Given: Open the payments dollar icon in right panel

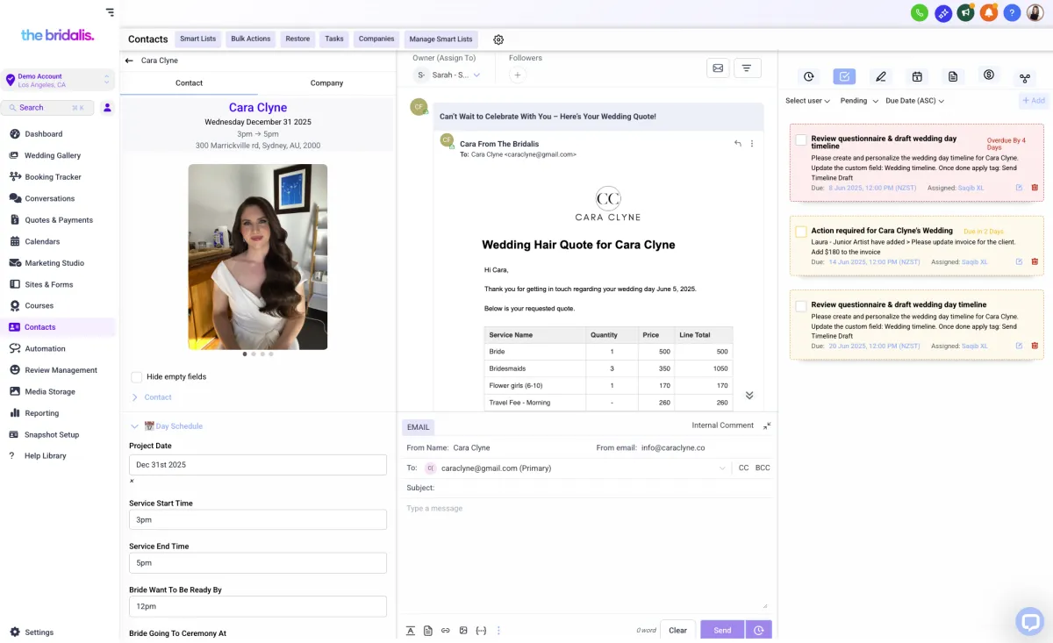Looking at the screenshot, I should [989, 76].
